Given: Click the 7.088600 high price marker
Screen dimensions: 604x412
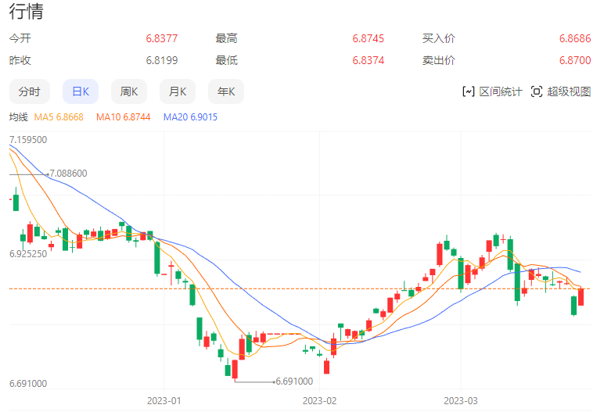Looking at the screenshot, I should (67, 174).
